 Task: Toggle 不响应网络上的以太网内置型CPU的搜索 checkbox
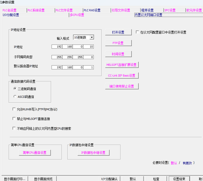tap(14, 129)
